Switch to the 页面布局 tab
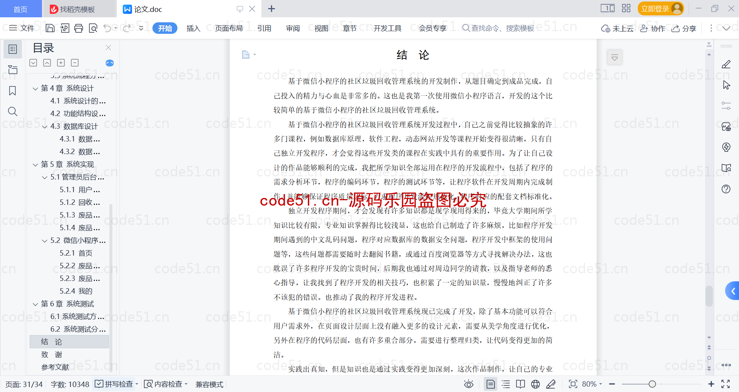This screenshot has height=392, width=739. click(x=229, y=28)
